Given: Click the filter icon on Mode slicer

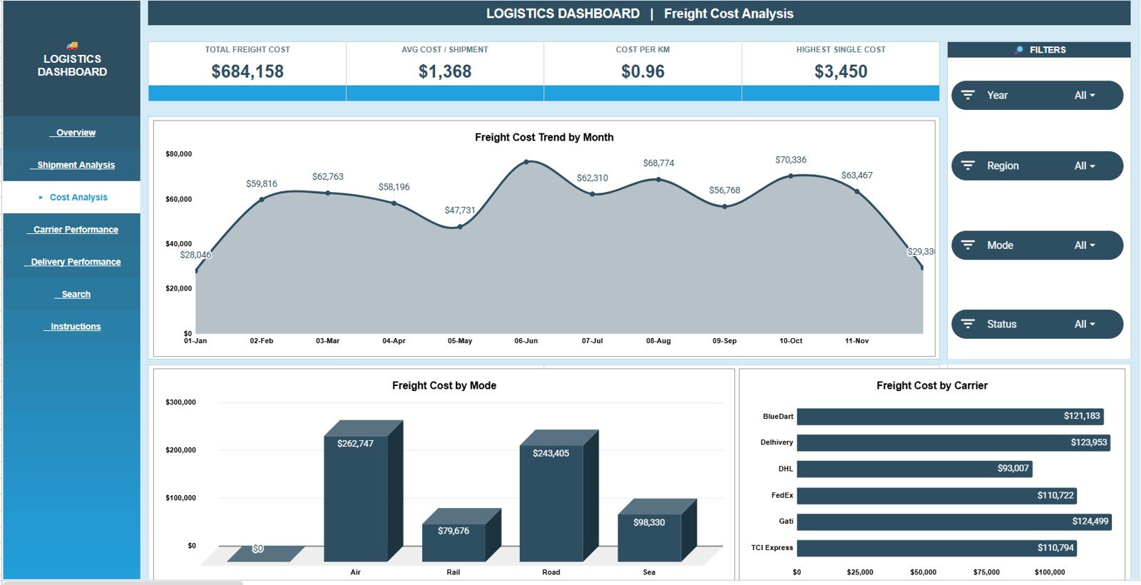Looking at the screenshot, I should coord(968,245).
